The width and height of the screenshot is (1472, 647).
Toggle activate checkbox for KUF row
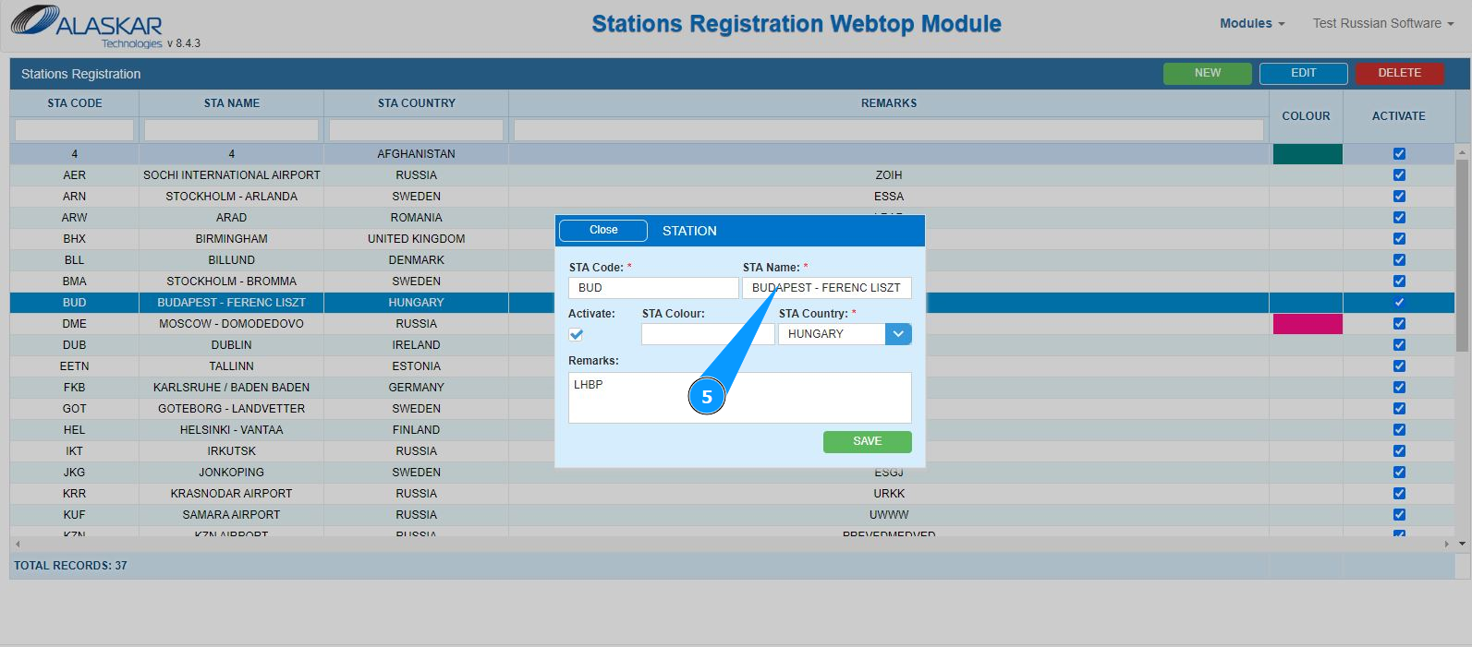coord(1399,515)
